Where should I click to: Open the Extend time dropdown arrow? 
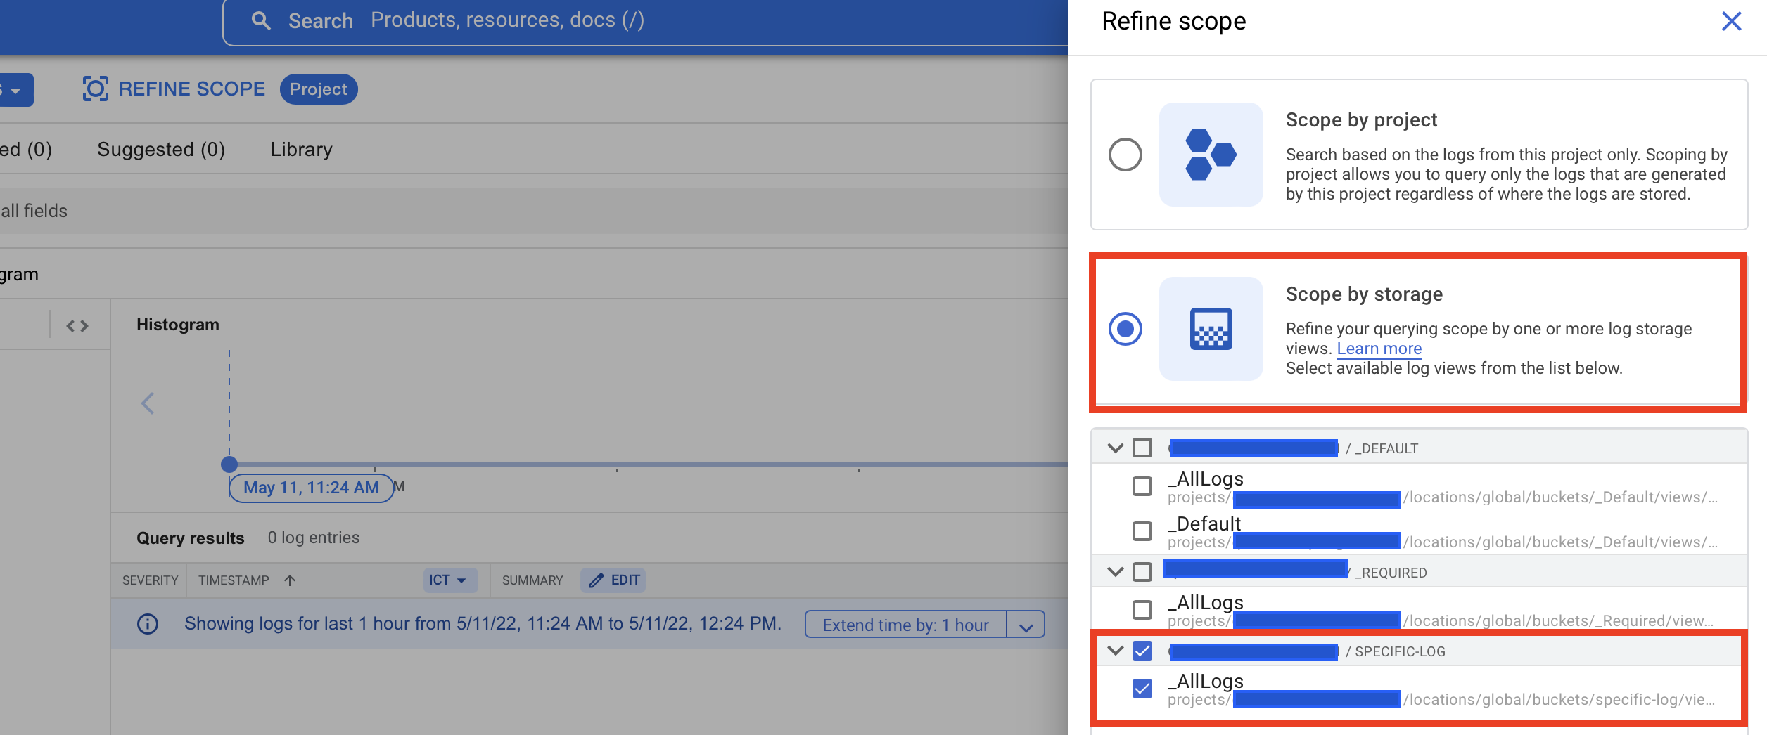1026,625
